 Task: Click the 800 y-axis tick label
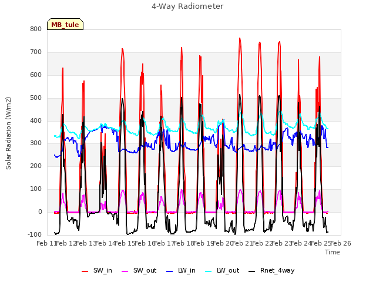(x=36, y=29)
